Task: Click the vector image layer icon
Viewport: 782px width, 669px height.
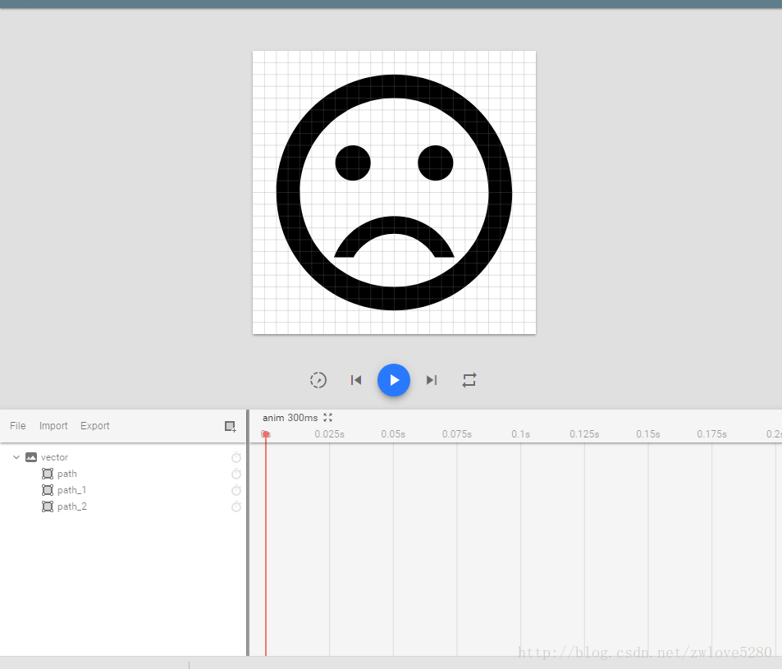Action: [x=31, y=457]
